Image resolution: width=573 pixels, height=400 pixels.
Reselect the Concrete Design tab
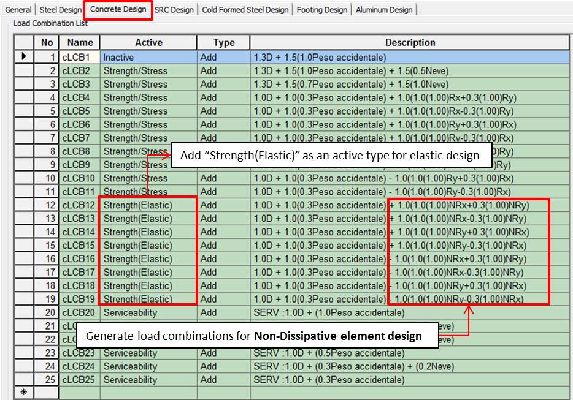pyautogui.click(x=118, y=9)
